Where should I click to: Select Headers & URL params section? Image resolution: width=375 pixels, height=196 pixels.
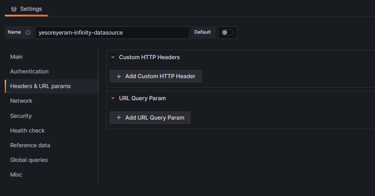[x=40, y=86]
